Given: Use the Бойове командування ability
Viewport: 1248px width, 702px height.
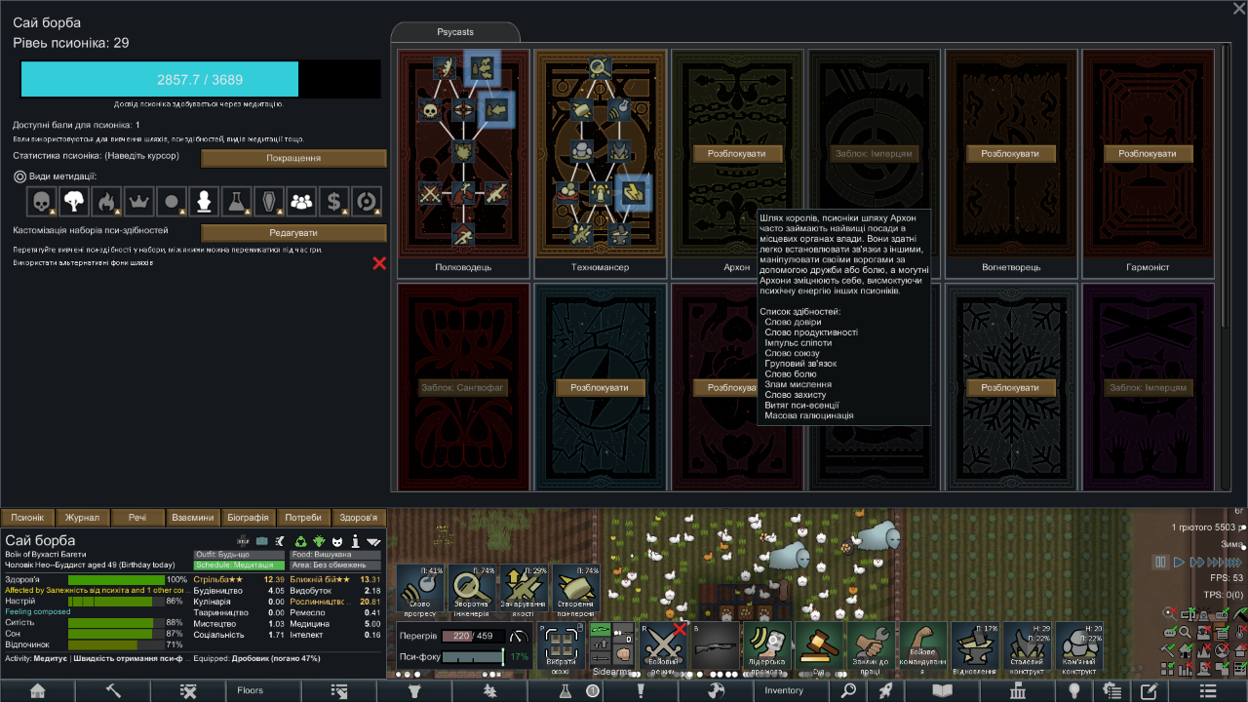Looking at the screenshot, I should (922, 647).
